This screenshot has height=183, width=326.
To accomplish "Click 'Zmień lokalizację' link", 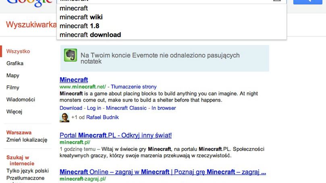I will click(x=27, y=140).
